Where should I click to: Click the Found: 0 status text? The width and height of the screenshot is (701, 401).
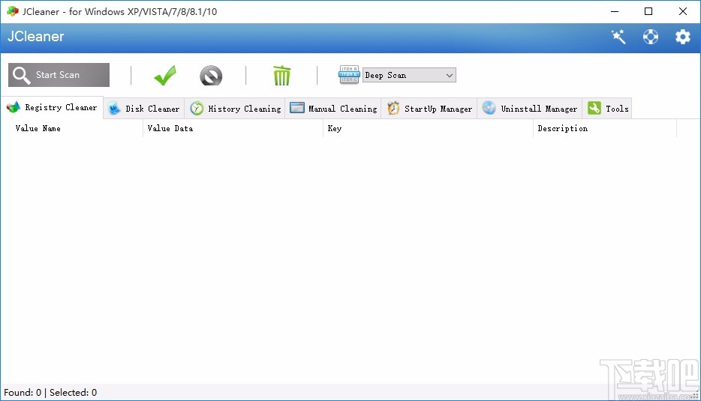(23, 393)
